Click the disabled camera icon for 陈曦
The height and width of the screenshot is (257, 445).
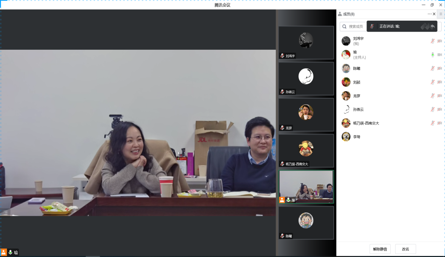[x=439, y=69]
